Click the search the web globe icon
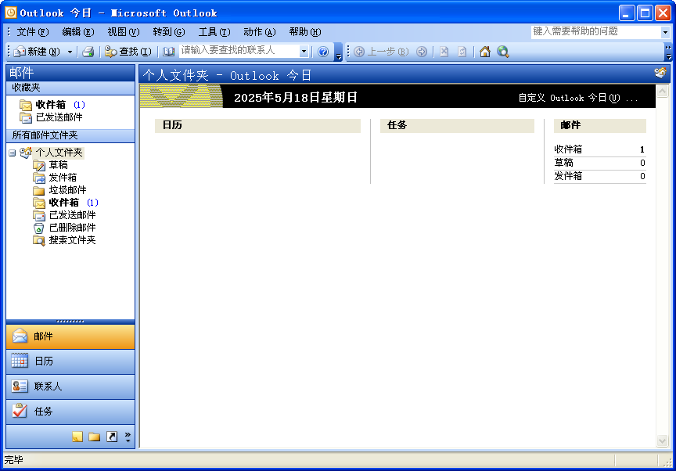 point(503,52)
